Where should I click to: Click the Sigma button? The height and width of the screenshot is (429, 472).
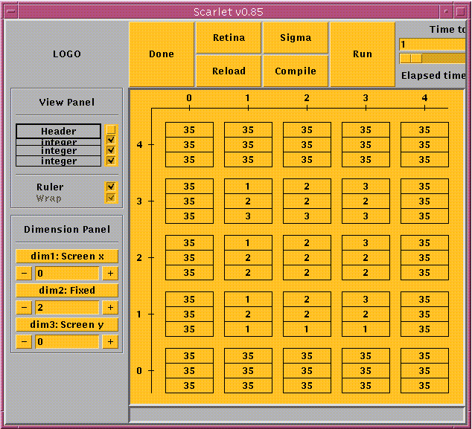296,38
